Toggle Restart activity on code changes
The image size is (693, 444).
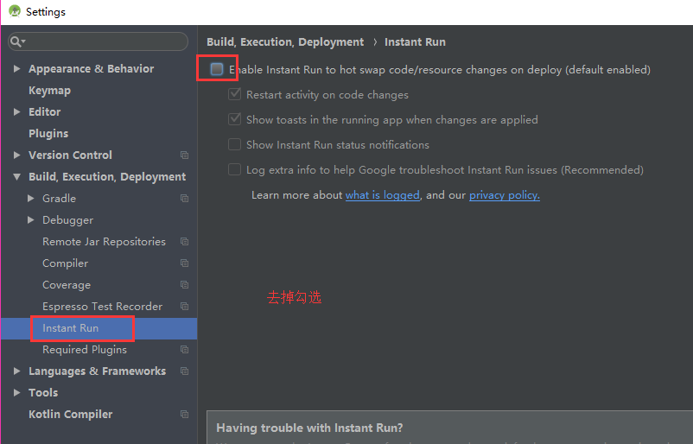234,94
